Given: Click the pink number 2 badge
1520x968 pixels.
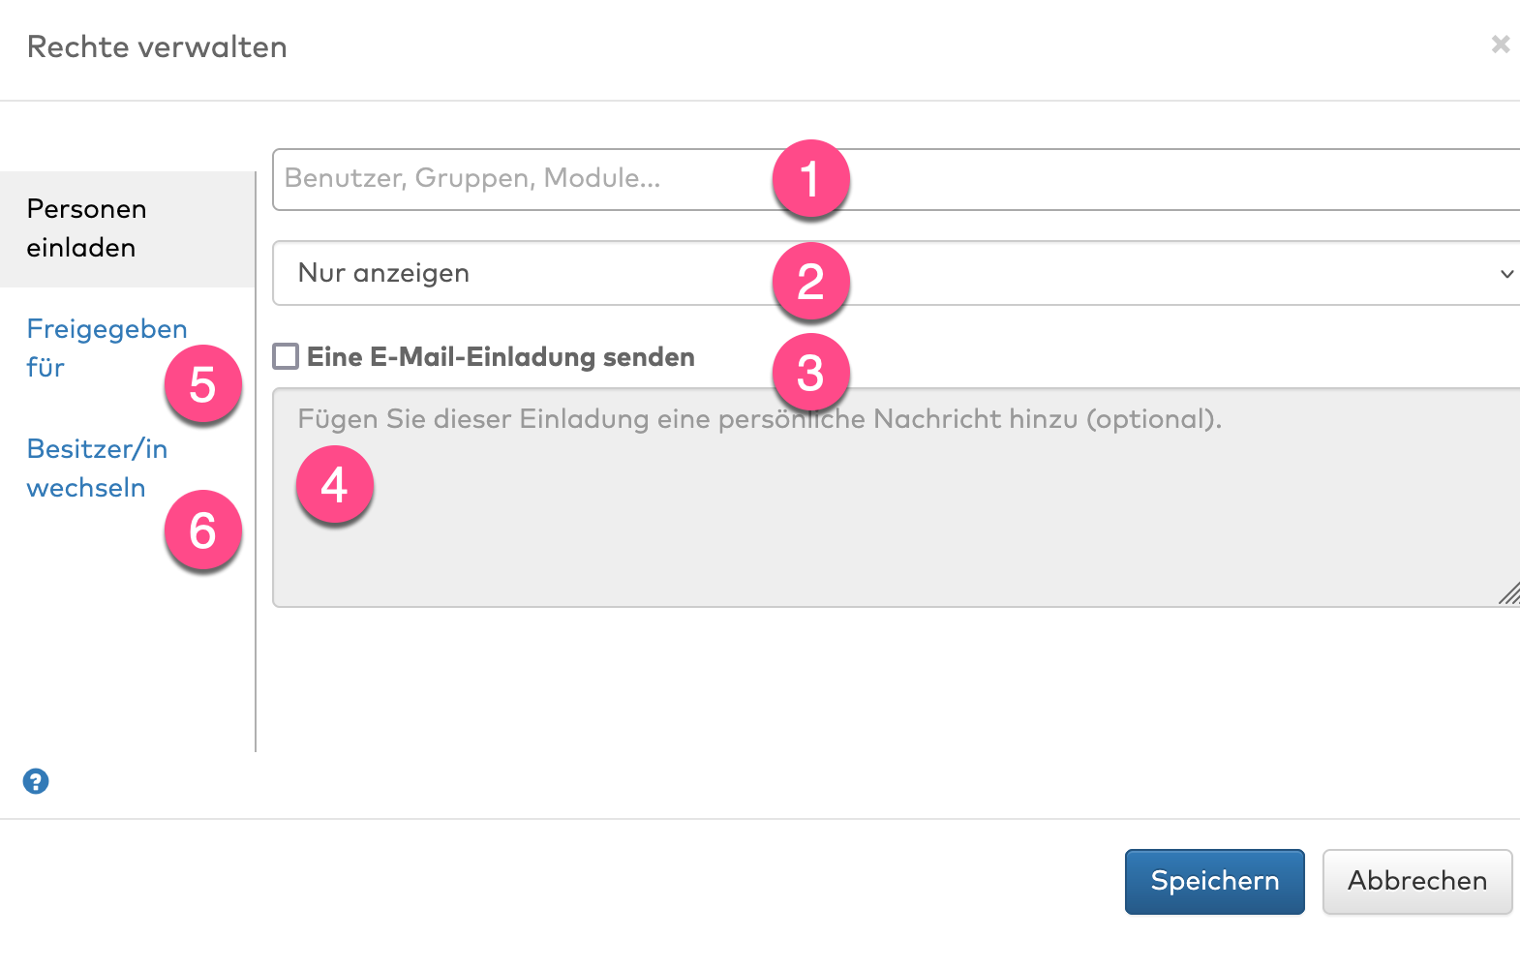Looking at the screenshot, I should click(x=810, y=282).
